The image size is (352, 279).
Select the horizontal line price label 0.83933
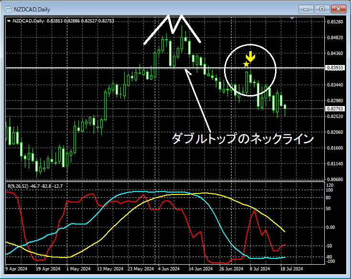(335, 68)
